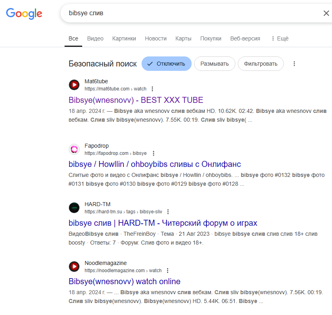The height and width of the screenshot is (315, 332).
Task: Open the three-dot menu for HARD-TM result
Action: pyautogui.click(x=168, y=212)
